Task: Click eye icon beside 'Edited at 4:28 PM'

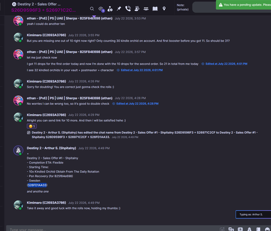Action: pyautogui.click(x=114, y=104)
